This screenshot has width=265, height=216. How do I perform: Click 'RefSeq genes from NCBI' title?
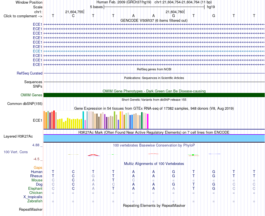(154, 69)
